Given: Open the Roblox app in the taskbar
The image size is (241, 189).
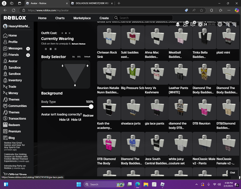Looking at the screenshot, I should click(x=162, y=184).
